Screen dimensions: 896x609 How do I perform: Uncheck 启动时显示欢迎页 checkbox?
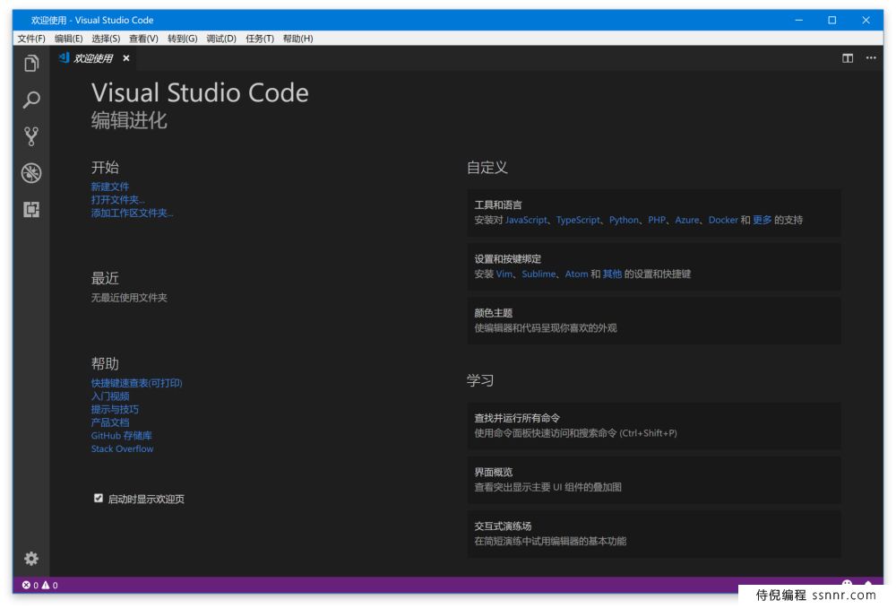[99, 498]
